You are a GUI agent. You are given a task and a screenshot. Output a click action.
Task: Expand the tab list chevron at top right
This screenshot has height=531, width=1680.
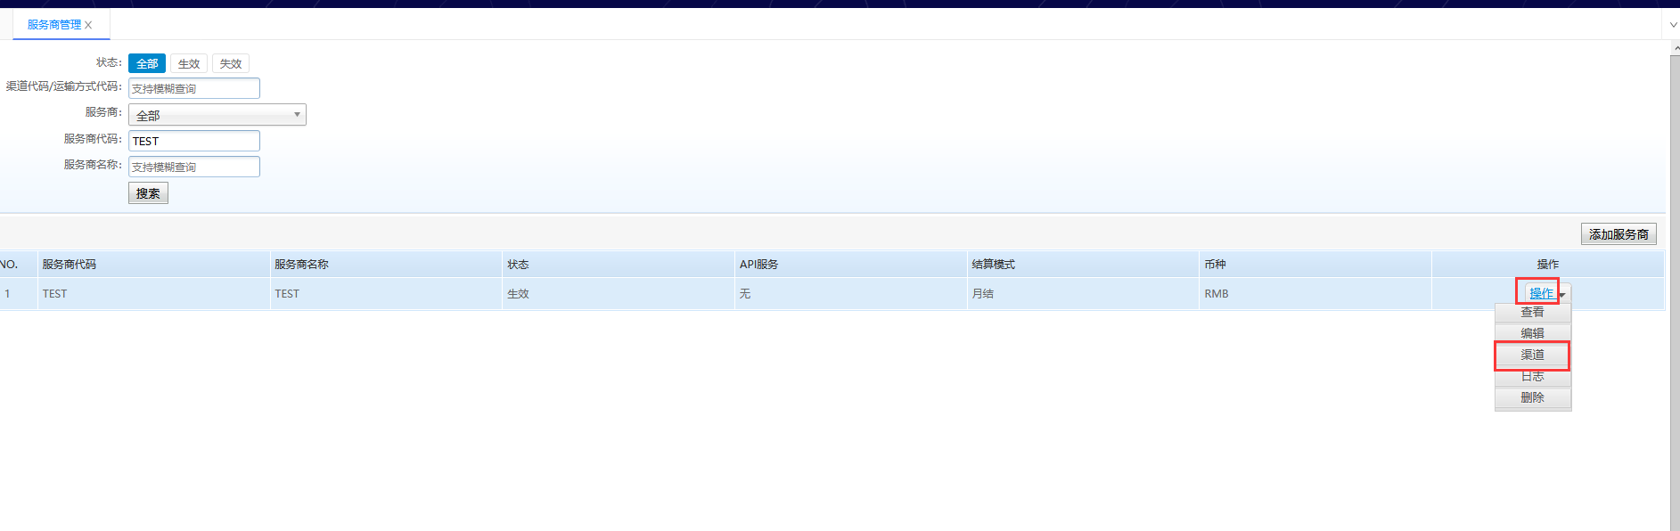click(x=1673, y=25)
